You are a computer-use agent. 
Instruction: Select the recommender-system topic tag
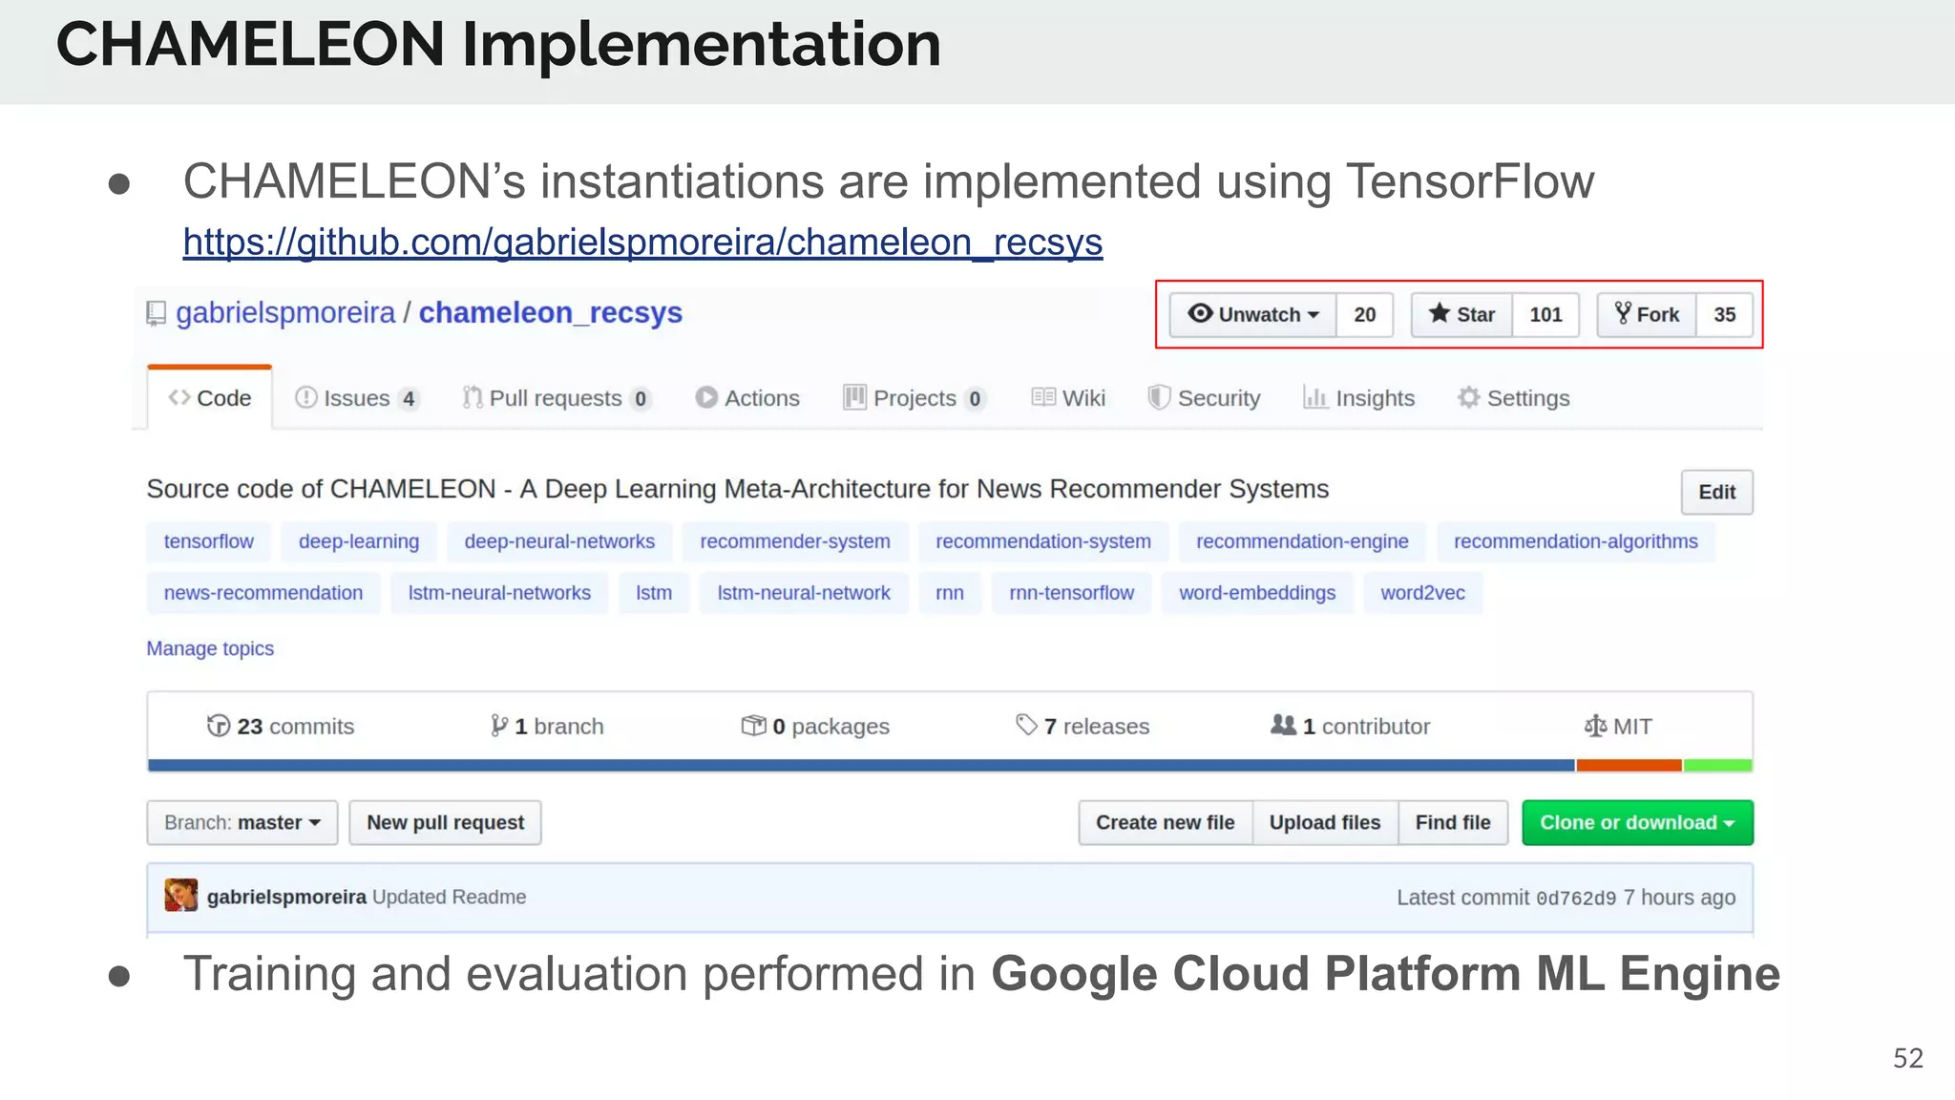coord(795,541)
